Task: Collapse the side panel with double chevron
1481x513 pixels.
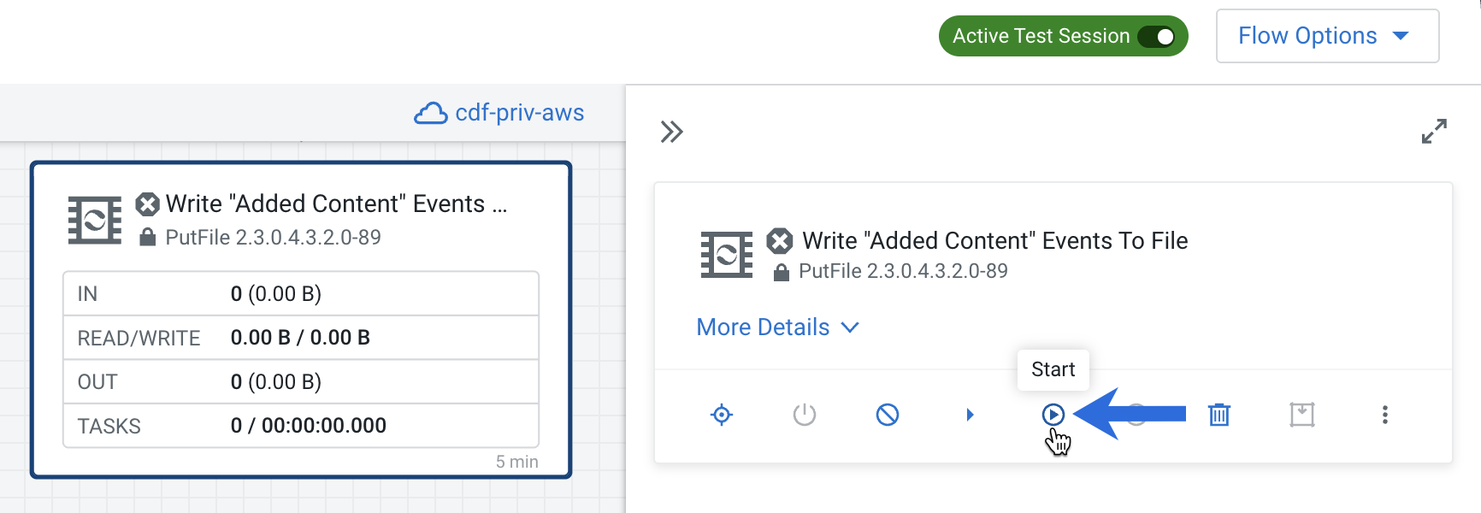Action: click(x=671, y=132)
